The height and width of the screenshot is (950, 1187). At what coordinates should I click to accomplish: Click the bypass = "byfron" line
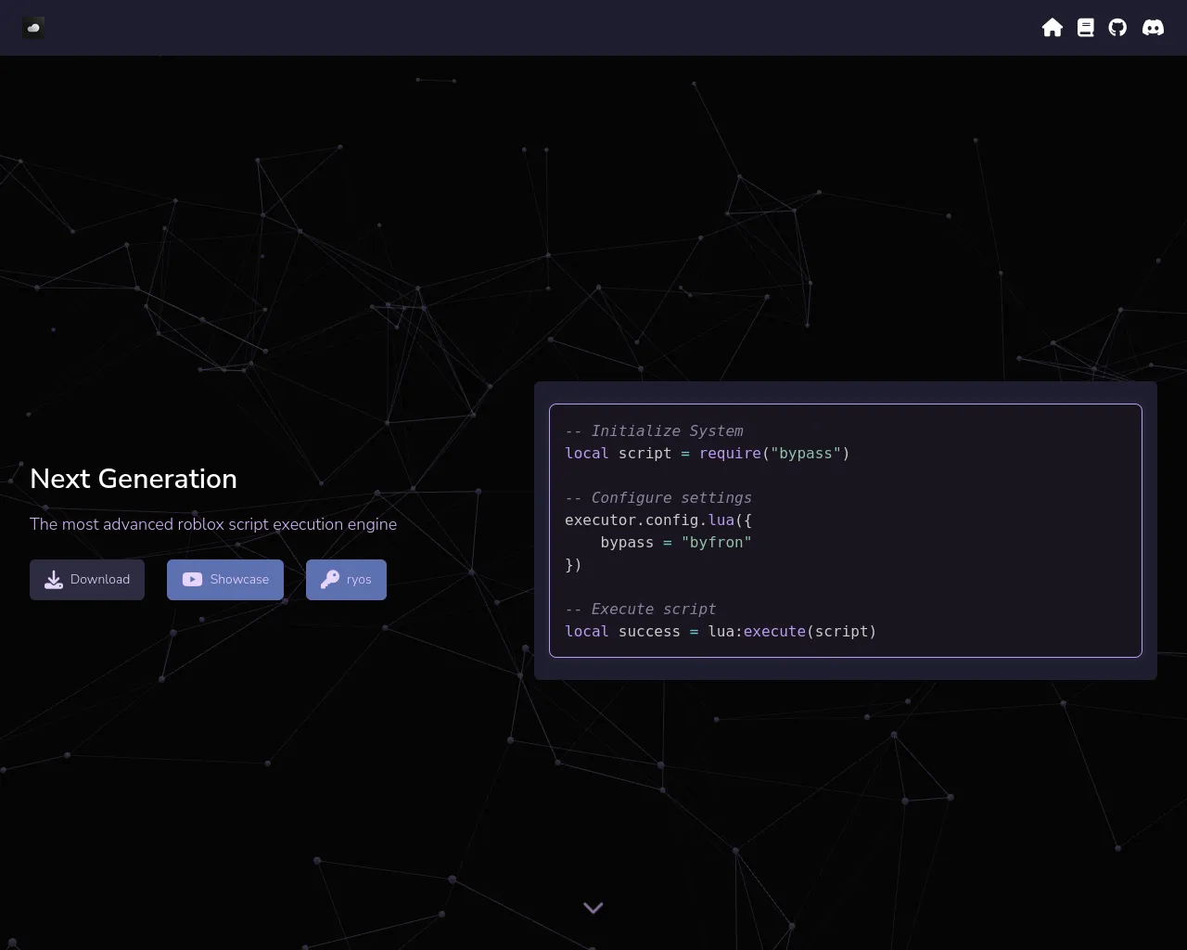675,543
